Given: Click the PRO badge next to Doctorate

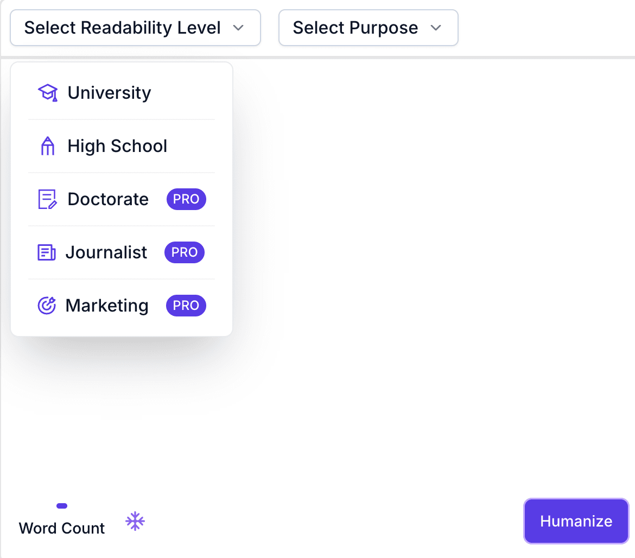Looking at the screenshot, I should (186, 199).
